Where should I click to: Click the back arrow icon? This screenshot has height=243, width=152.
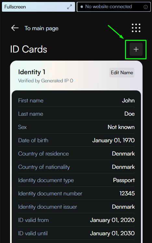pyautogui.click(x=15, y=28)
